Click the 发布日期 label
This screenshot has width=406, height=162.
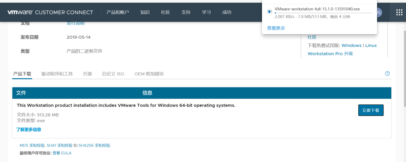(x=30, y=37)
